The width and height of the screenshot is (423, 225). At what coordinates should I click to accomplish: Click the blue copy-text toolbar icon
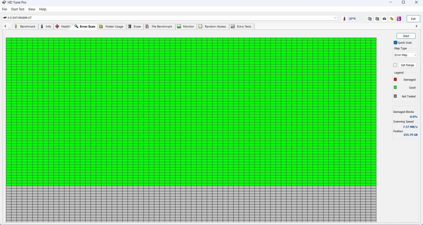369,19
